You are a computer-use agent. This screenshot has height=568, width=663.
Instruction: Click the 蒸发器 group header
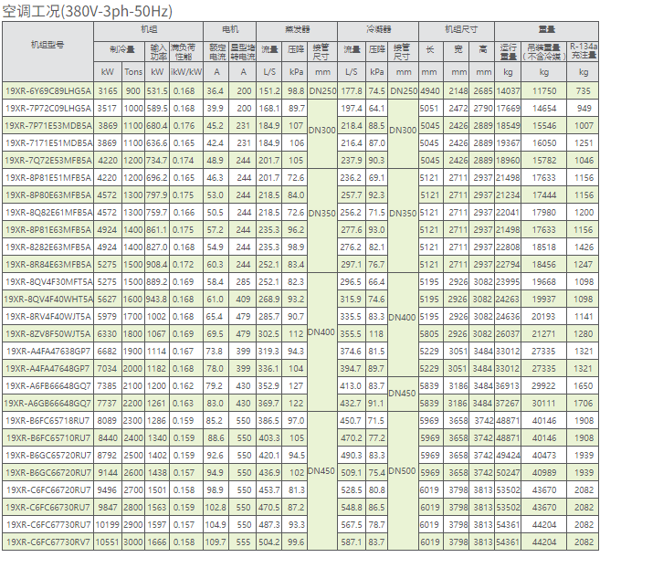coord(295,29)
